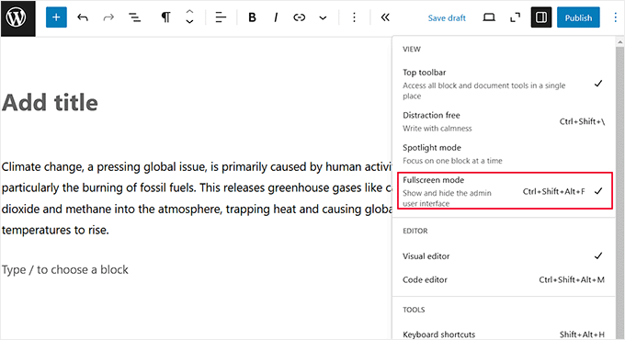Click Save draft link
This screenshot has height=340, width=625.
click(x=447, y=18)
